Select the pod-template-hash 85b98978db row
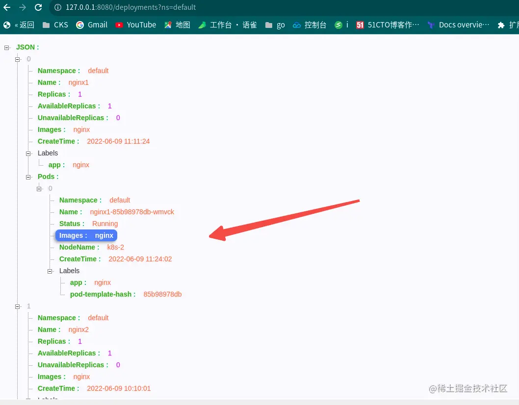 pos(126,294)
